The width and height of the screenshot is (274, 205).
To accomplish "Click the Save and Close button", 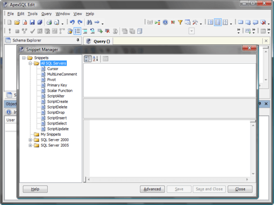I will (209, 189).
